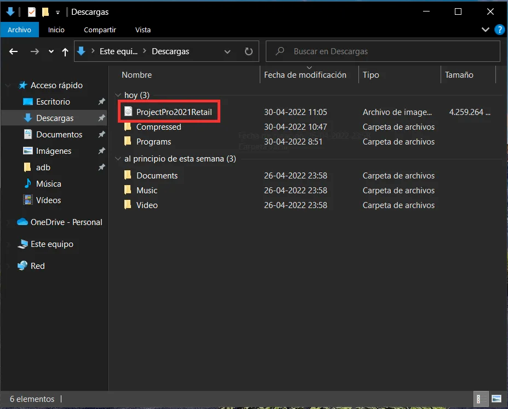Select Escritorio in the navigation pane
The height and width of the screenshot is (409, 508).
click(x=53, y=102)
